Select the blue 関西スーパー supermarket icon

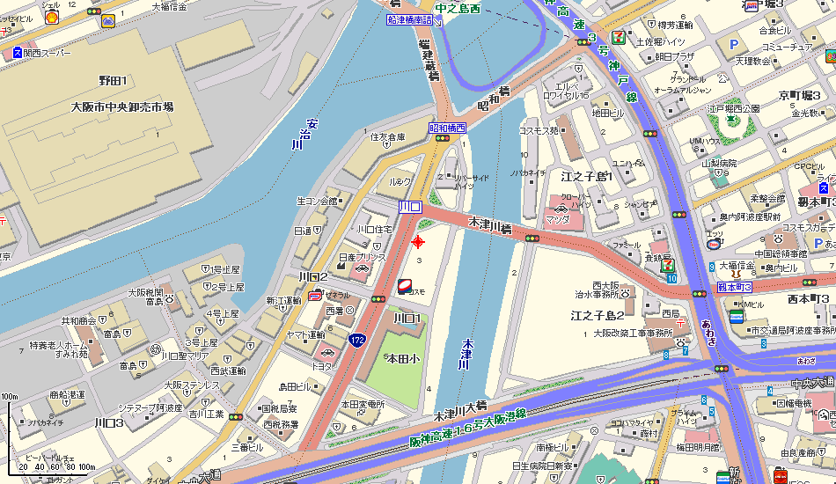coord(17,52)
